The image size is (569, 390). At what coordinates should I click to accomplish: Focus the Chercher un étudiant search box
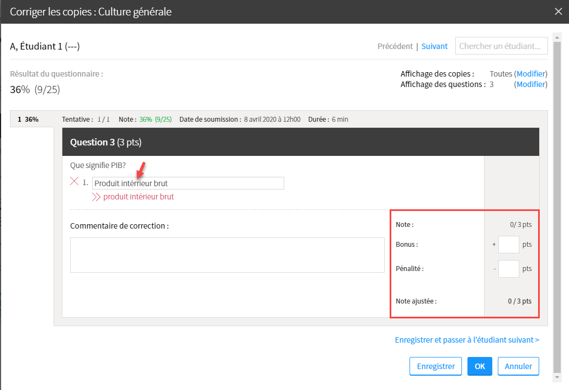tap(501, 46)
